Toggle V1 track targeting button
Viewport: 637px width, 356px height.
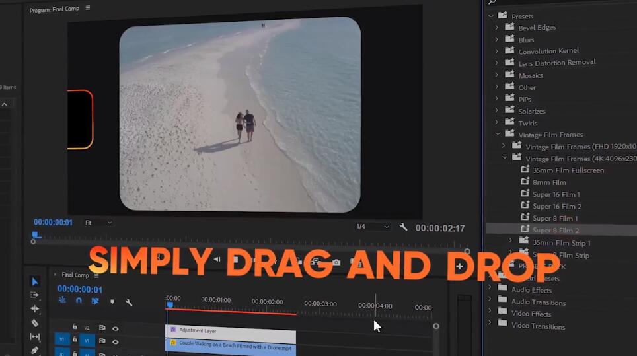point(87,341)
